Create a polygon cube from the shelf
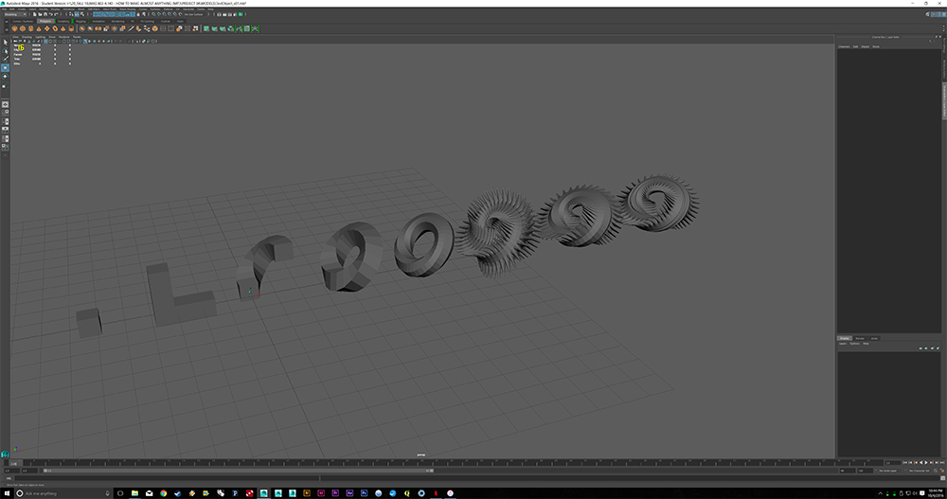This screenshot has height=499, width=947. tap(23, 28)
